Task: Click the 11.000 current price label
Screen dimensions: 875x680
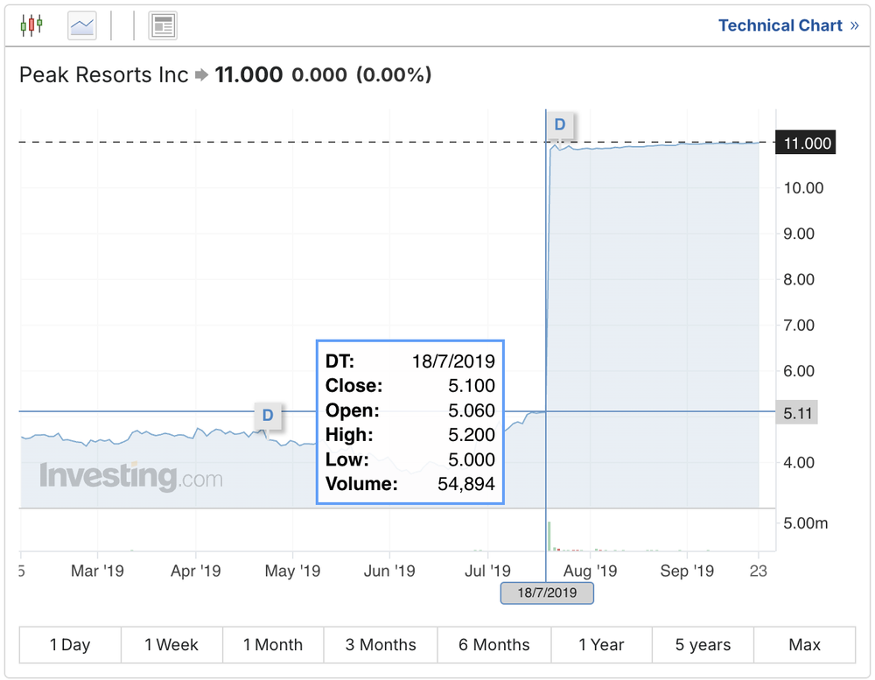Action: pyautogui.click(x=806, y=143)
